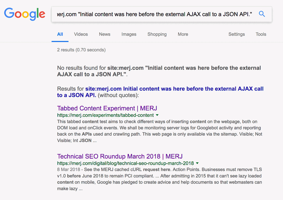Switch to the Videos tab

click(81, 34)
